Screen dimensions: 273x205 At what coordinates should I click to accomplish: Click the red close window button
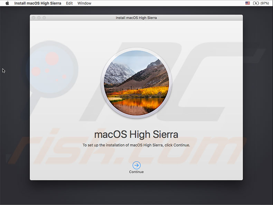tap(34, 18)
